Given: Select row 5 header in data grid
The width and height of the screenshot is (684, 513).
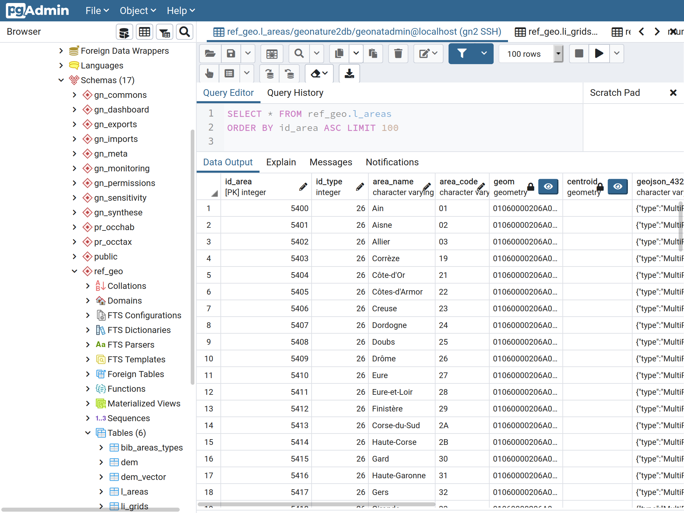Looking at the screenshot, I should [x=209, y=275].
